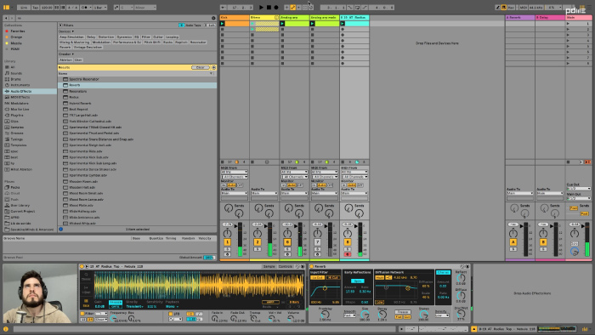Click the Edit button in Filters header

pos(210,25)
